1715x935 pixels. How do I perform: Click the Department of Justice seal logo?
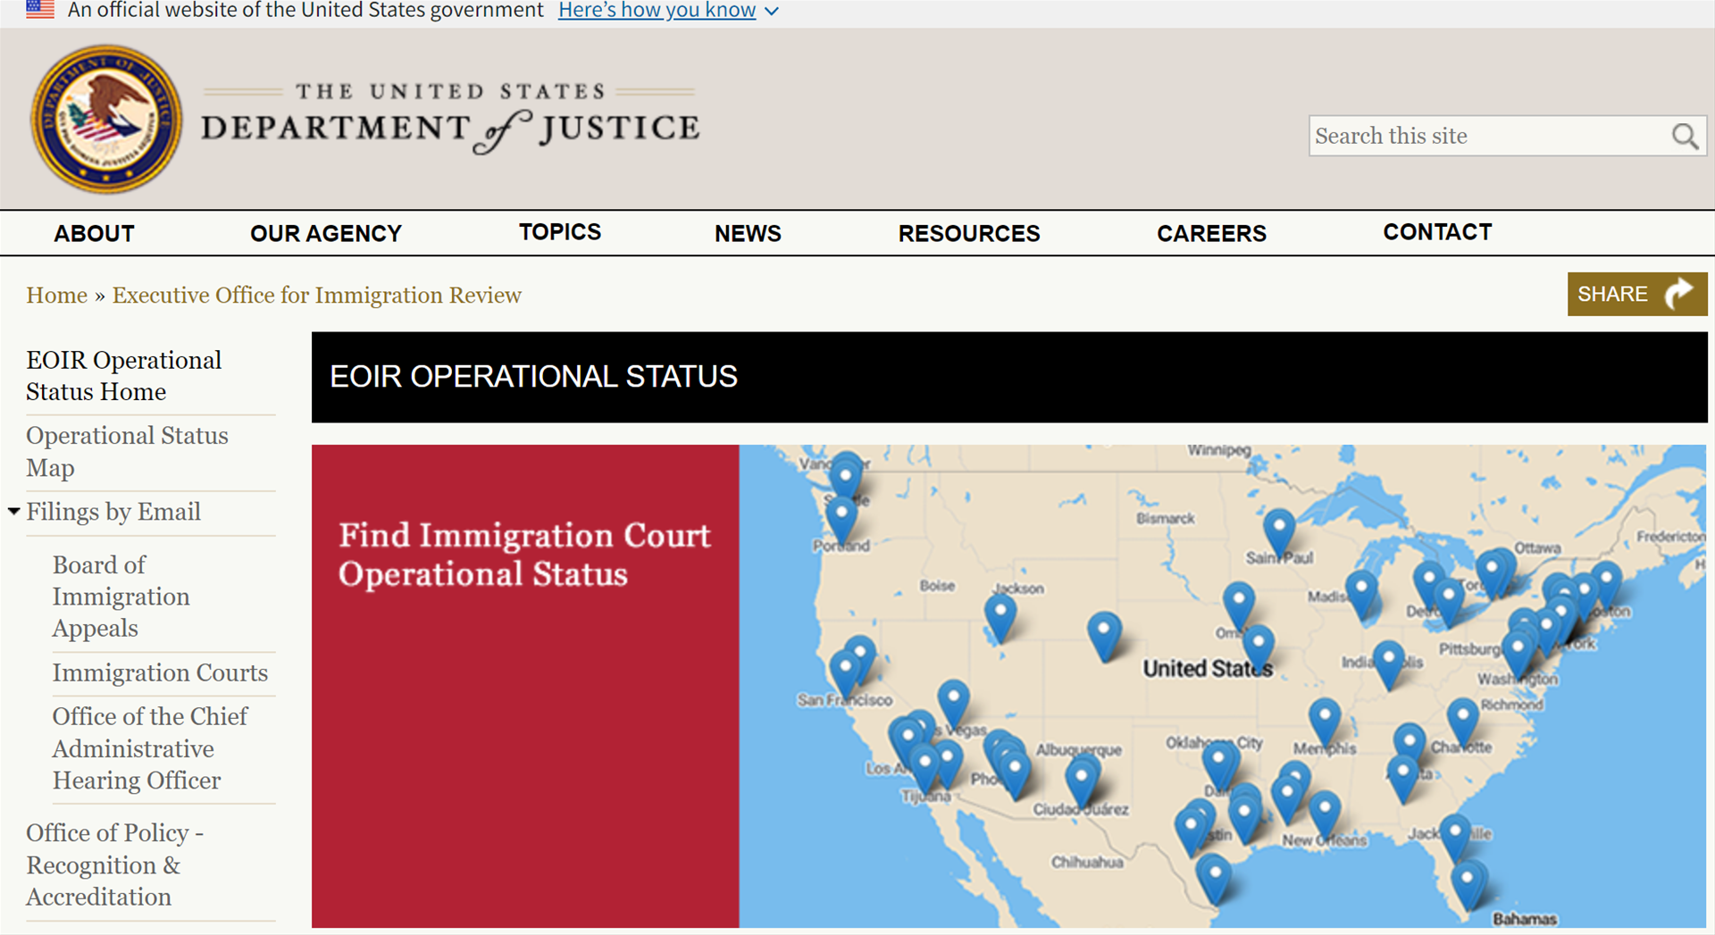106,120
